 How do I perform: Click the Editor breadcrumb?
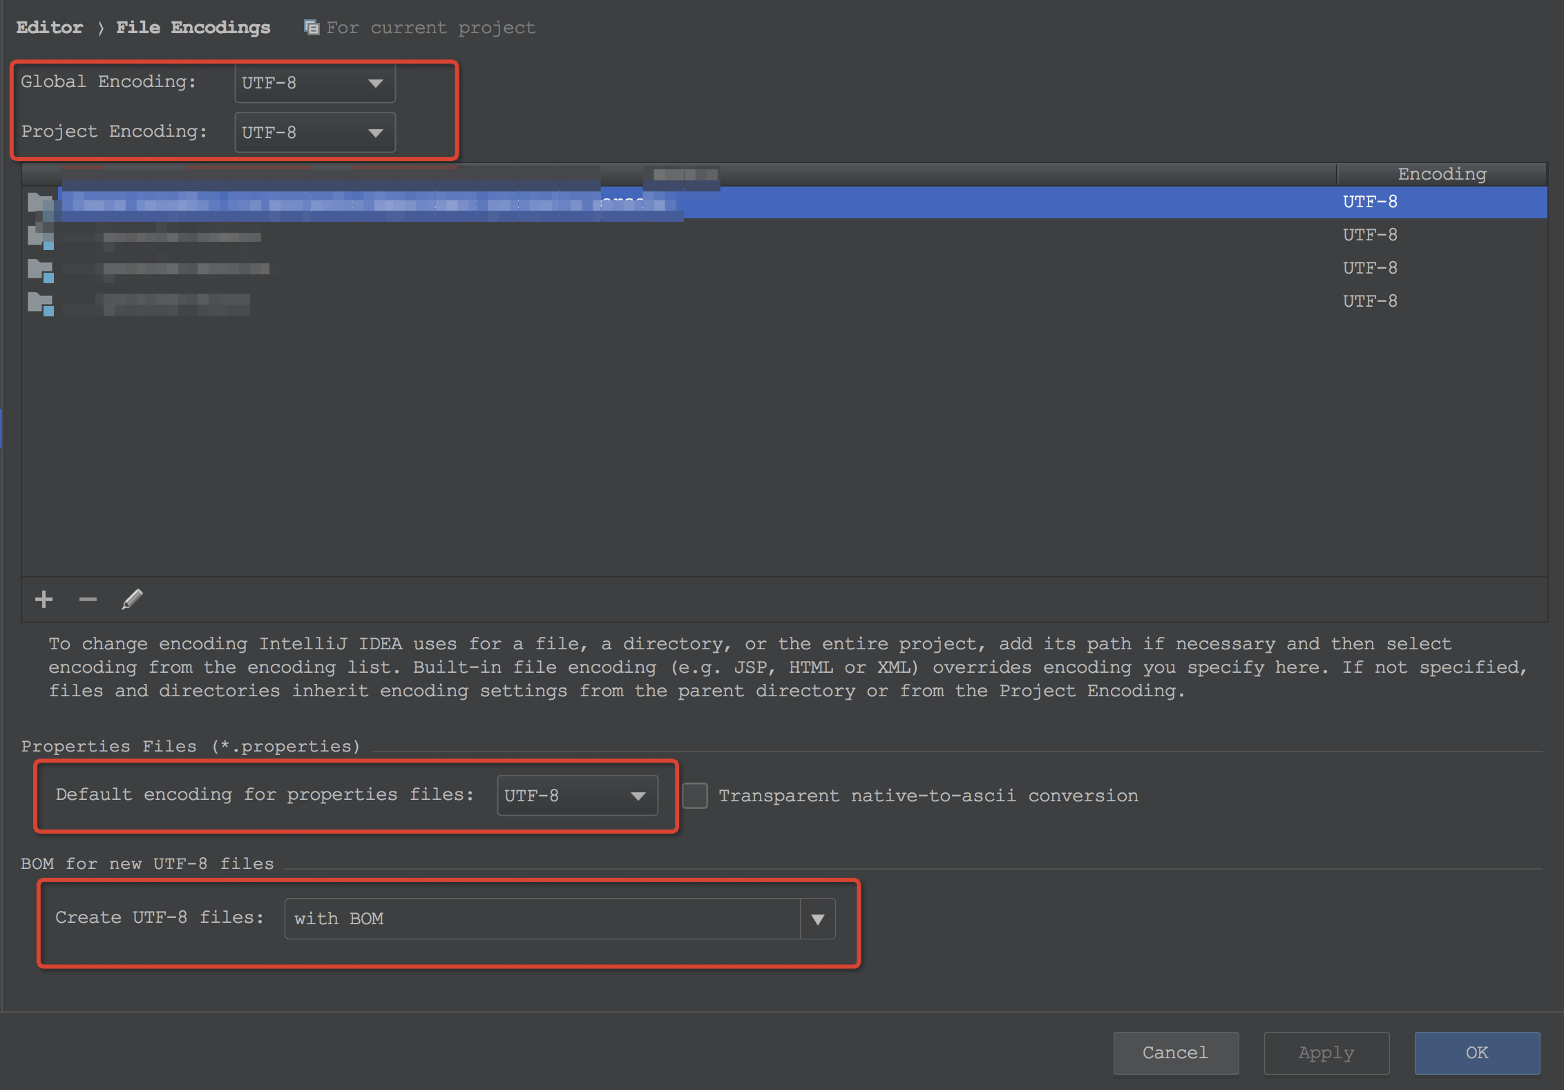pyautogui.click(x=50, y=28)
